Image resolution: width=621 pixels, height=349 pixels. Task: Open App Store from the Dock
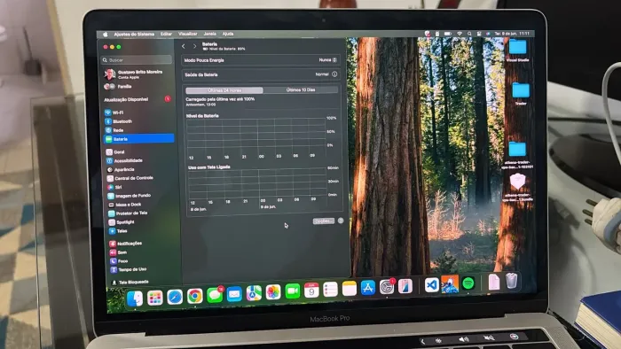click(x=368, y=288)
